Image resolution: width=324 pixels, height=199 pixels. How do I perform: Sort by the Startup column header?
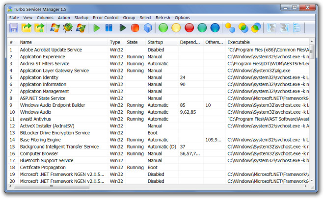(162, 42)
